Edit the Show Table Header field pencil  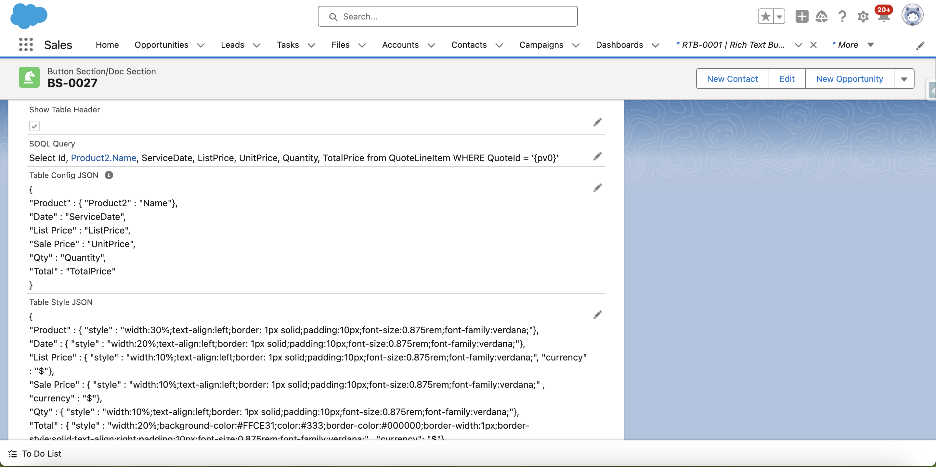pyautogui.click(x=597, y=122)
